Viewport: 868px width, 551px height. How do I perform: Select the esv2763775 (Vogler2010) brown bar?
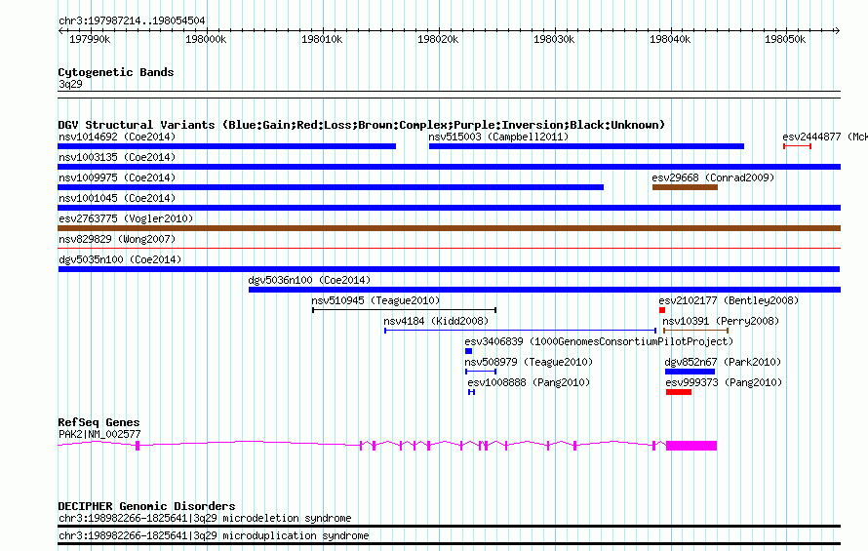pos(449,228)
